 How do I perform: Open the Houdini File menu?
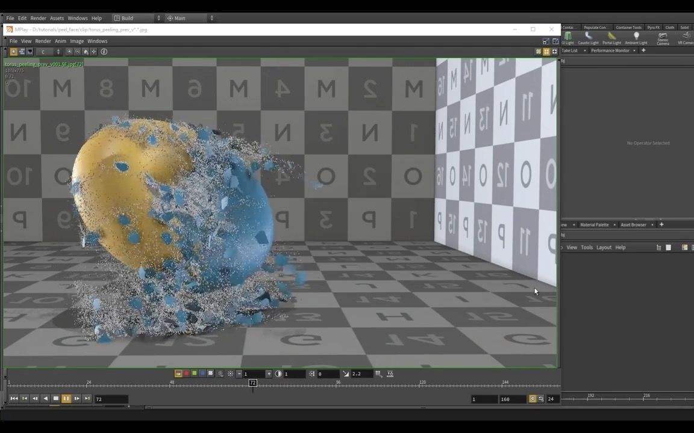click(x=10, y=18)
